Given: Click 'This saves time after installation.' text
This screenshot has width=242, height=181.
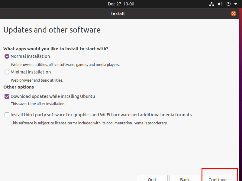Looking at the screenshot, I should (x=38, y=104).
